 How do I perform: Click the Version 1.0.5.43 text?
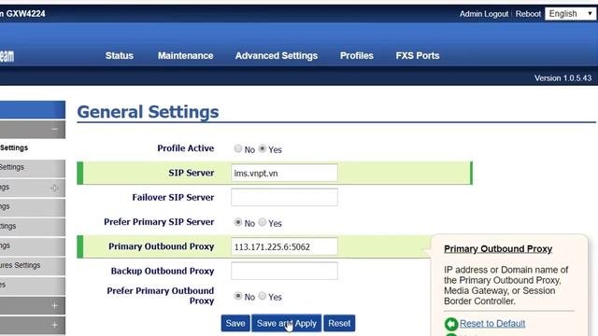tap(562, 78)
